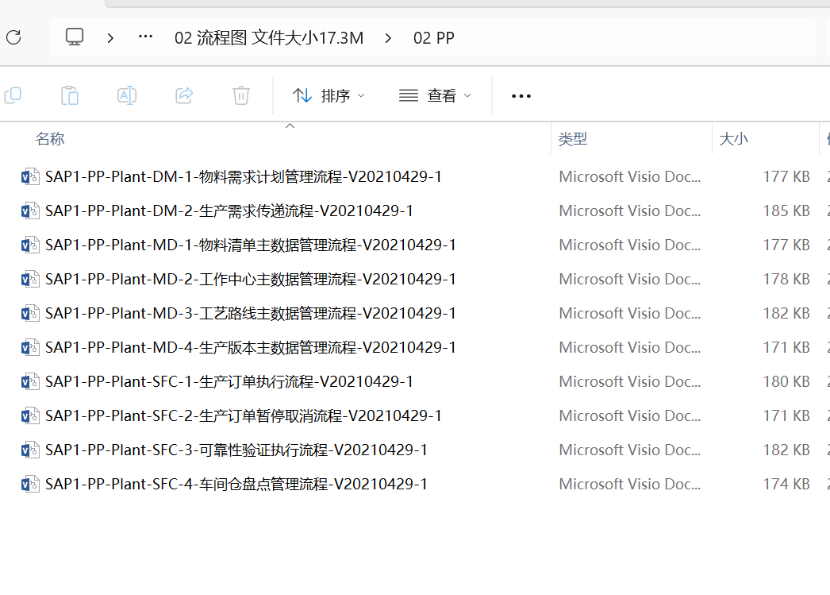
Task: Sort by 名称 column header
Action: [x=50, y=139]
